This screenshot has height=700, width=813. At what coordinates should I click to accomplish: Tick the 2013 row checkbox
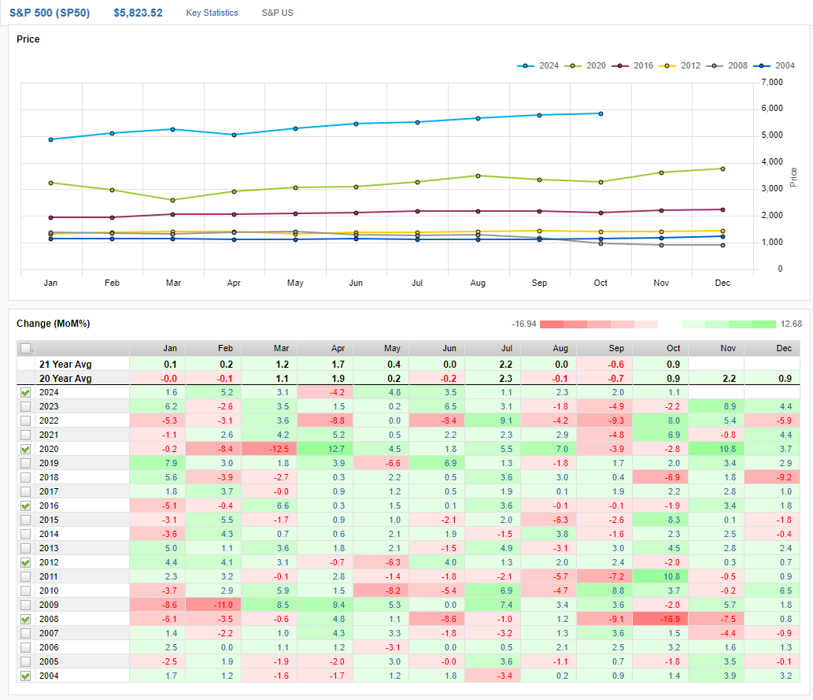[x=25, y=549]
